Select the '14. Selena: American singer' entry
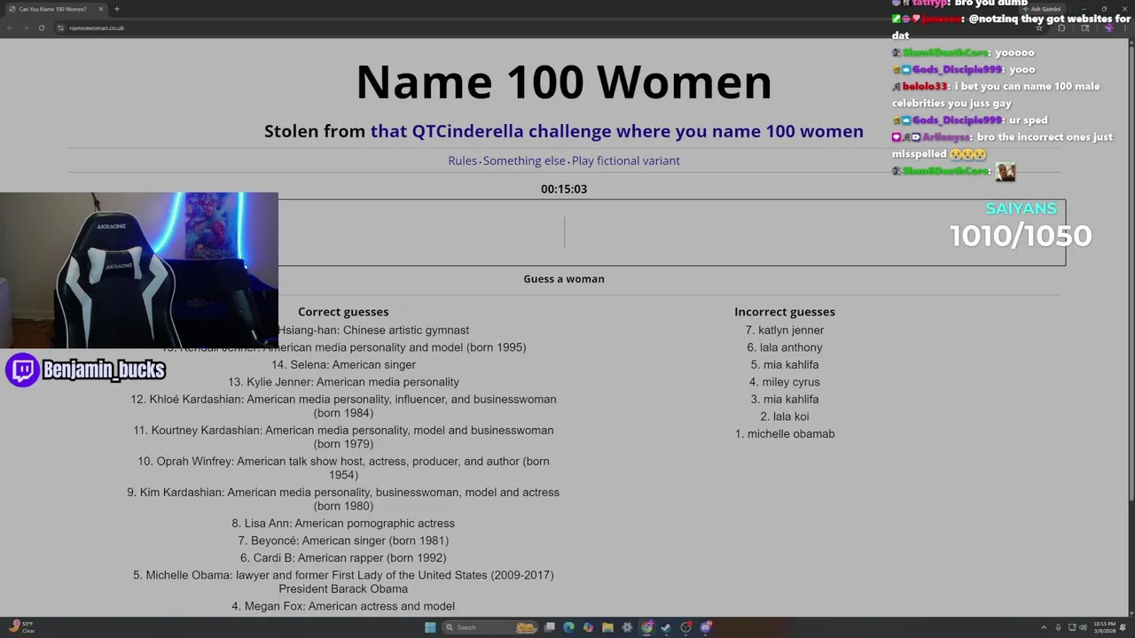 [343, 364]
